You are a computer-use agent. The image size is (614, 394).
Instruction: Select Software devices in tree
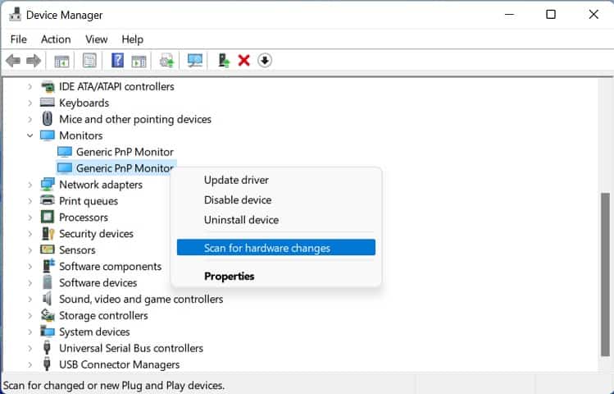[x=98, y=282]
